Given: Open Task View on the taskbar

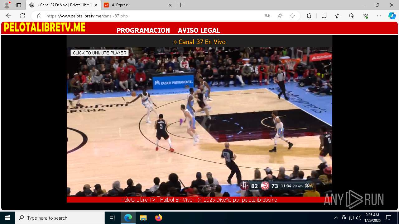Looking at the screenshot, I should click(112, 218).
